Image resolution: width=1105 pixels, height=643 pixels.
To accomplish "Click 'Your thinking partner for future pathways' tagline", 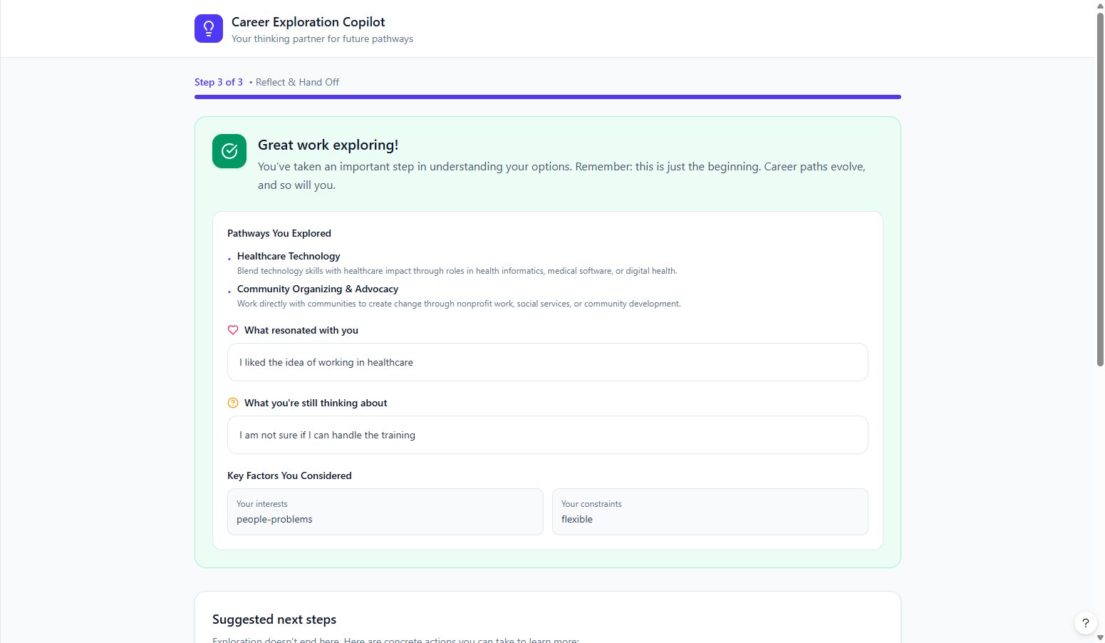I will (x=322, y=38).
